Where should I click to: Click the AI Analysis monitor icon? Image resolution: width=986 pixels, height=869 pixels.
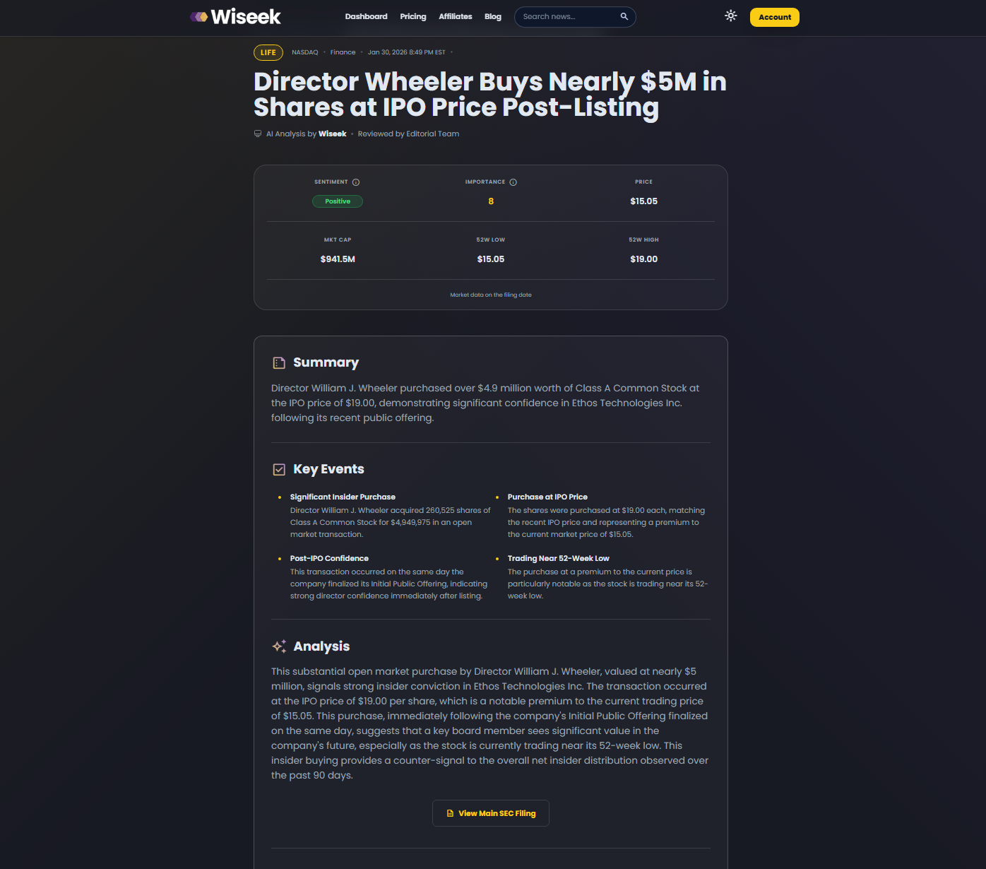pos(257,134)
